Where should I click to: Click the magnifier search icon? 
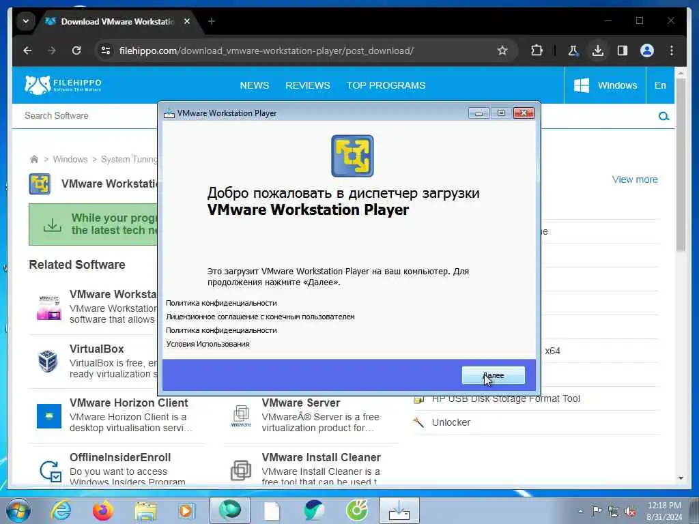(x=664, y=116)
